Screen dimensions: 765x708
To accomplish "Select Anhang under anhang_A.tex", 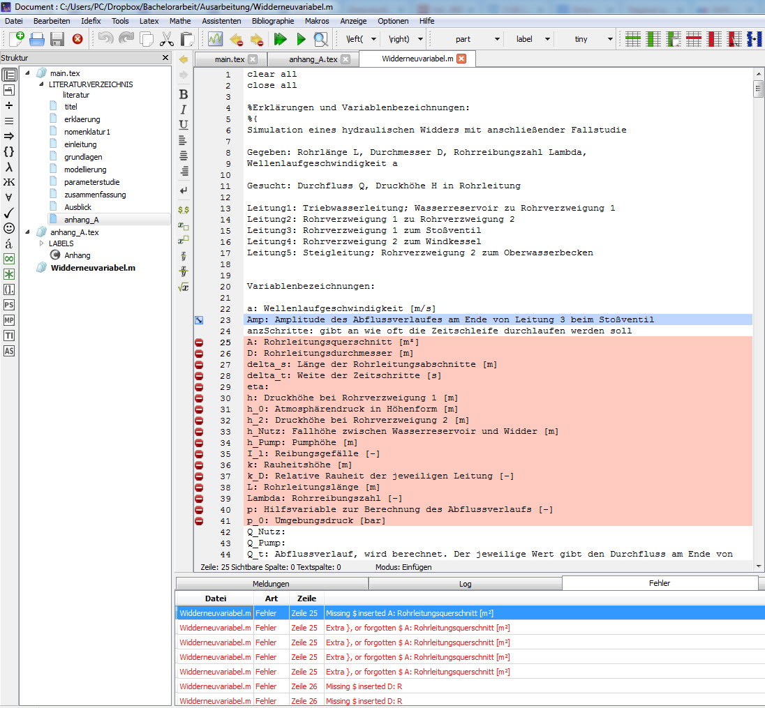I will pos(77,255).
